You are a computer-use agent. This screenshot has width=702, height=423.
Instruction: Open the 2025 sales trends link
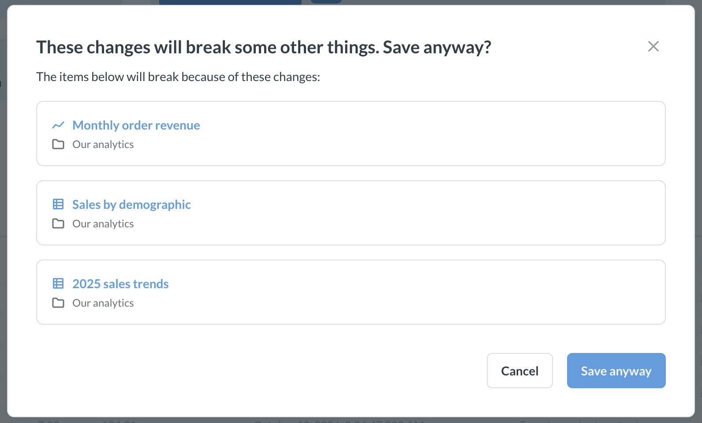(120, 284)
